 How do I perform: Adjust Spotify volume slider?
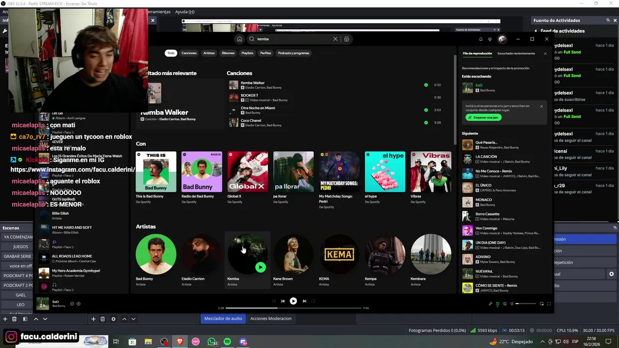526,304
